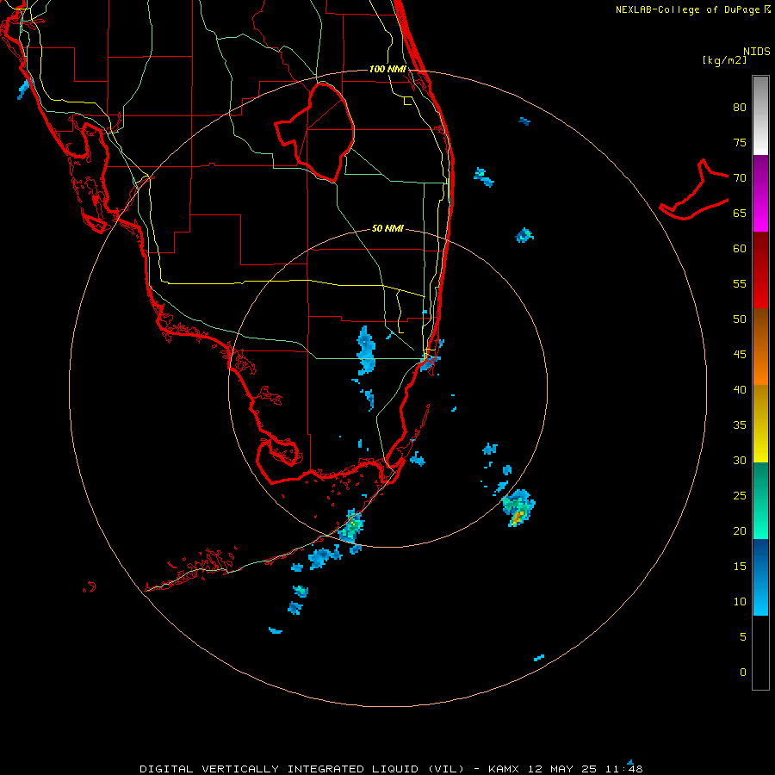Click the legend value 5

click(743, 637)
